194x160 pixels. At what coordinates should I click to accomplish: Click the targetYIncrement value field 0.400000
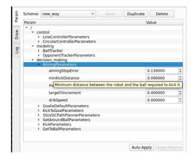(x=162, y=93)
